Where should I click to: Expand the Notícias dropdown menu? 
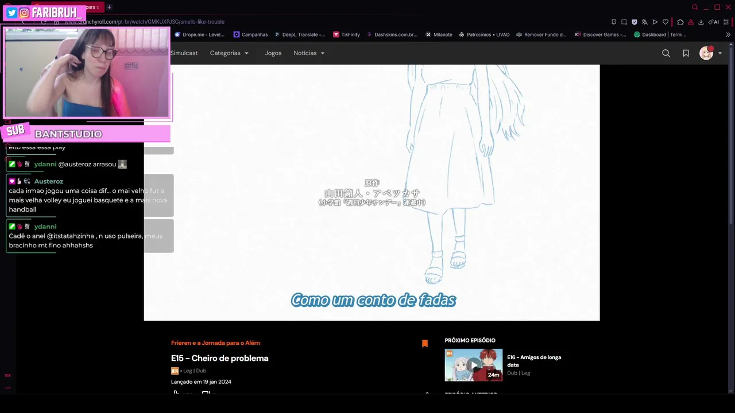point(309,53)
